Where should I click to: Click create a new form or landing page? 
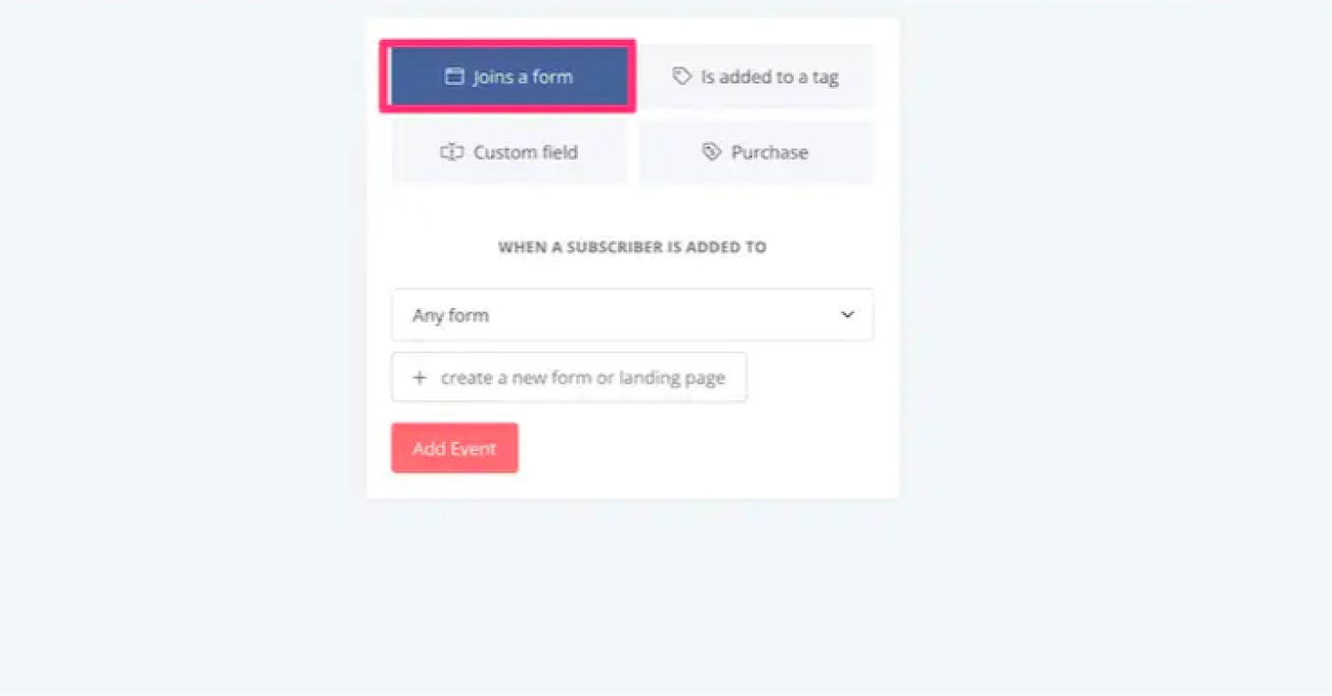568,376
